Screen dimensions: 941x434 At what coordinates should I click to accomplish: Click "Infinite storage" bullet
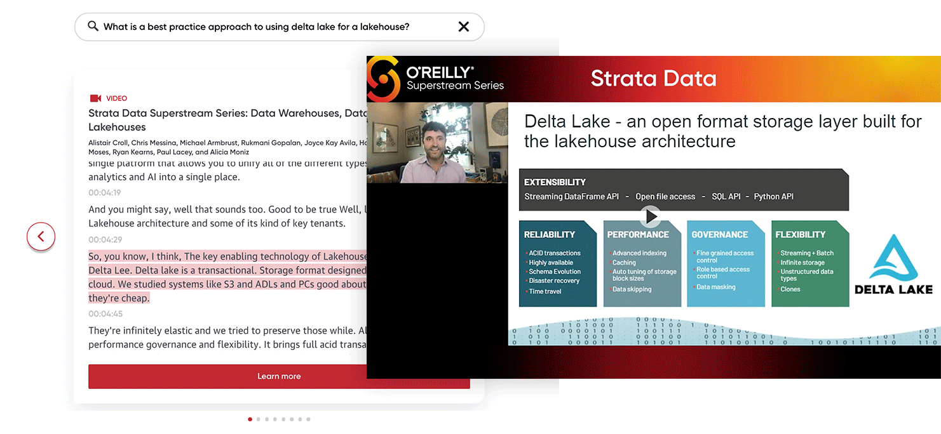coord(802,263)
